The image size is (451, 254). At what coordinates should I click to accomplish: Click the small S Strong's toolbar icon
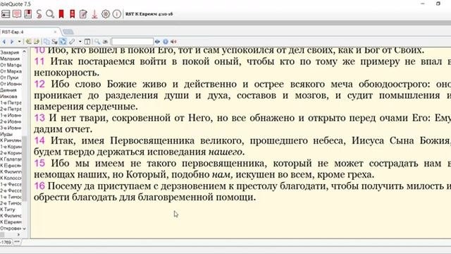pyautogui.click(x=54, y=42)
